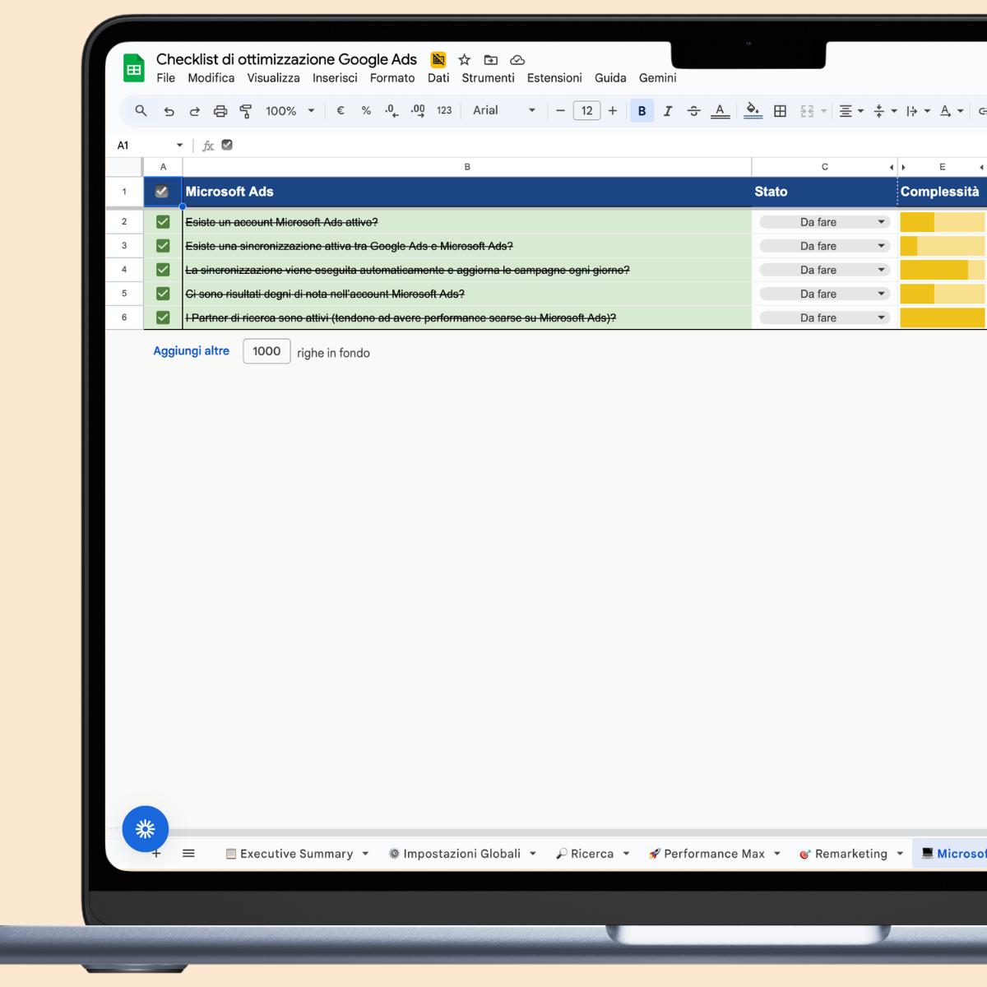The image size is (987, 987).
Task: Click the Undo icon
Action: (169, 110)
